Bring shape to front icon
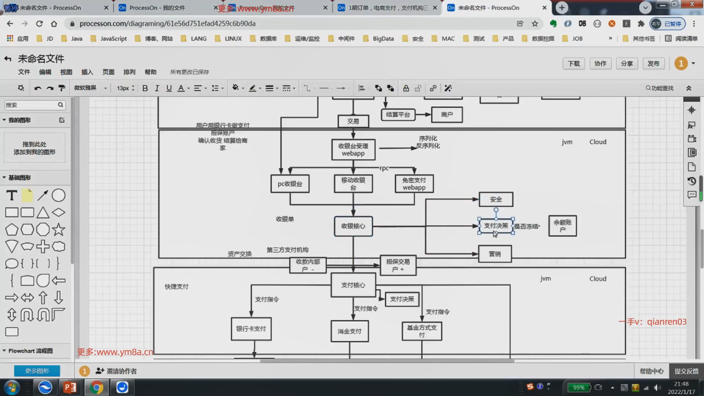Screen dimensions: 704x396 [378, 88]
